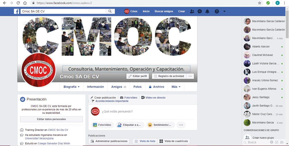Image resolution: width=289 pixels, height=146 pixels.
Task: Open chat settings gear icon
Action: point(271,142)
